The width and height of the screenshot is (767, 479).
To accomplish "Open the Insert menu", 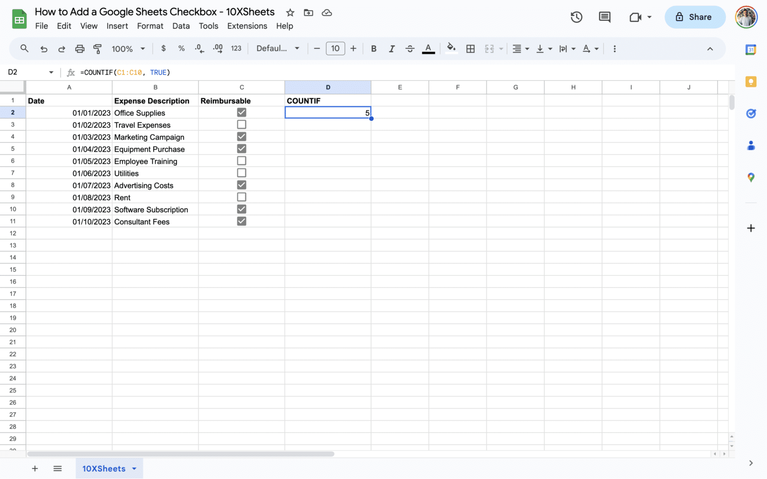I will pos(117,26).
